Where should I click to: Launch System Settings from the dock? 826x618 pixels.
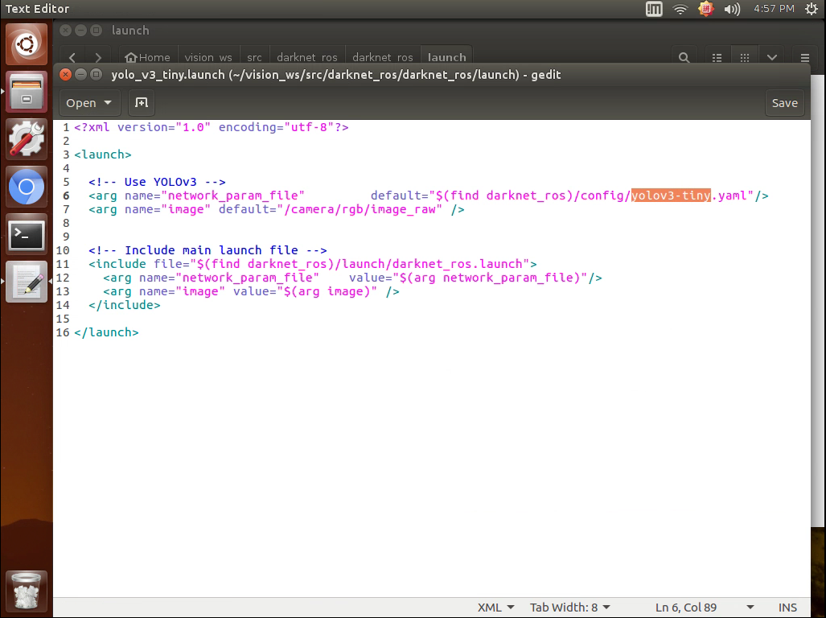[27, 139]
